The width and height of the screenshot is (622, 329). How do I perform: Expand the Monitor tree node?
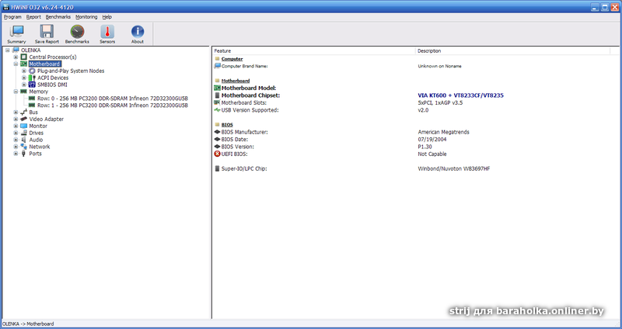coord(16,126)
